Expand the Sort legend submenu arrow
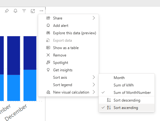 94,85
